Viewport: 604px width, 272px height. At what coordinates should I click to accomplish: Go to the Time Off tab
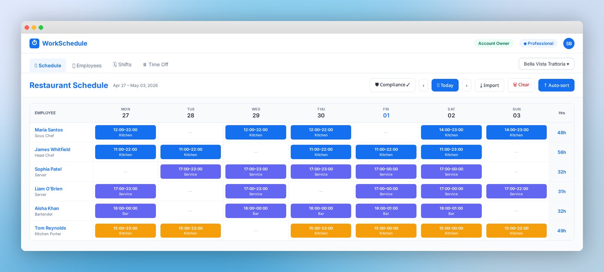156,65
